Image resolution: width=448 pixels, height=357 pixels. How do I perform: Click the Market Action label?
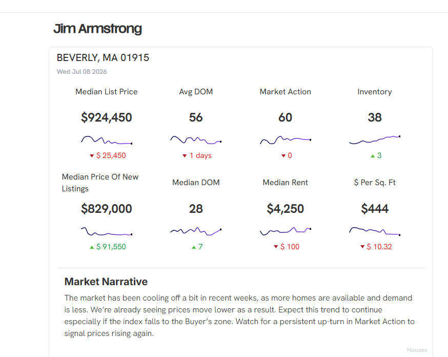pos(286,92)
